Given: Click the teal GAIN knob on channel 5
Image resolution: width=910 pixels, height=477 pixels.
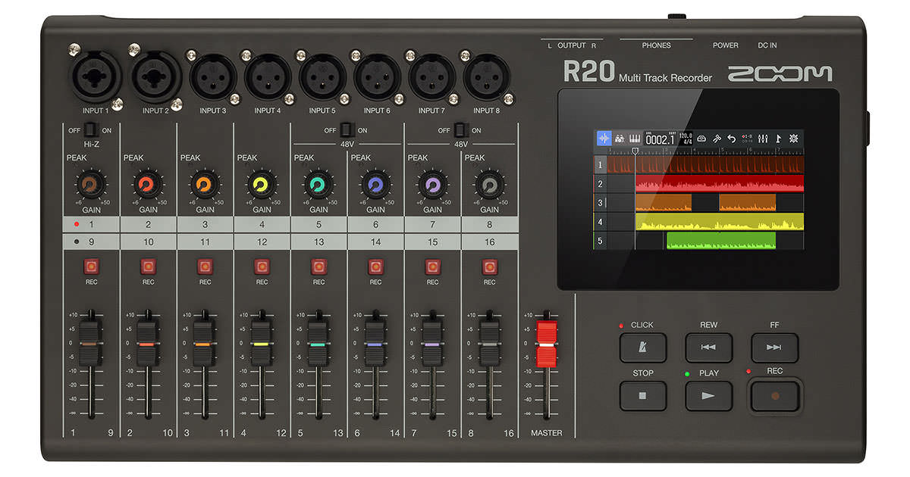Looking at the screenshot, I should point(318,184).
